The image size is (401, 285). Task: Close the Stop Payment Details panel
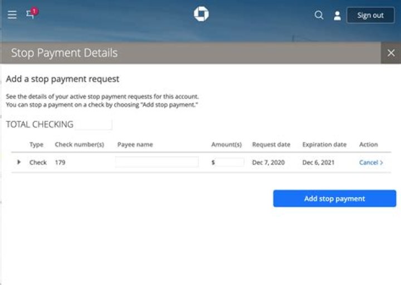coord(391,53)
